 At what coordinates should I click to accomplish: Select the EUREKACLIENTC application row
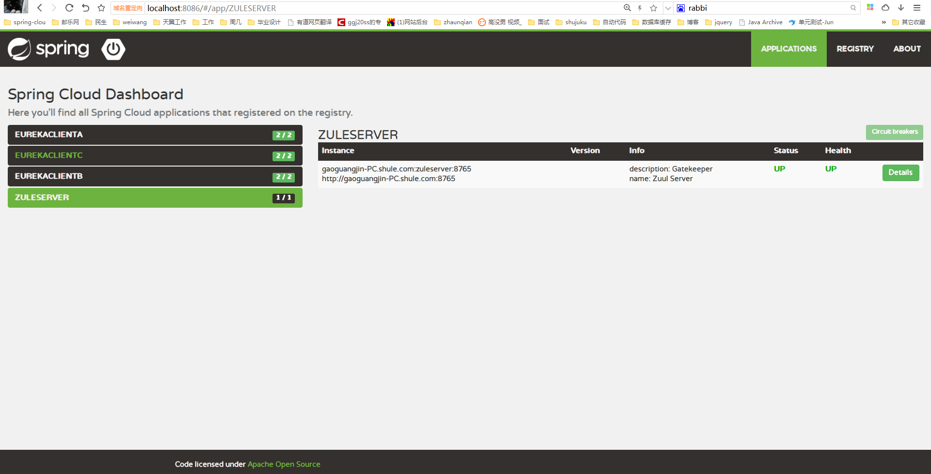[155, 155]
